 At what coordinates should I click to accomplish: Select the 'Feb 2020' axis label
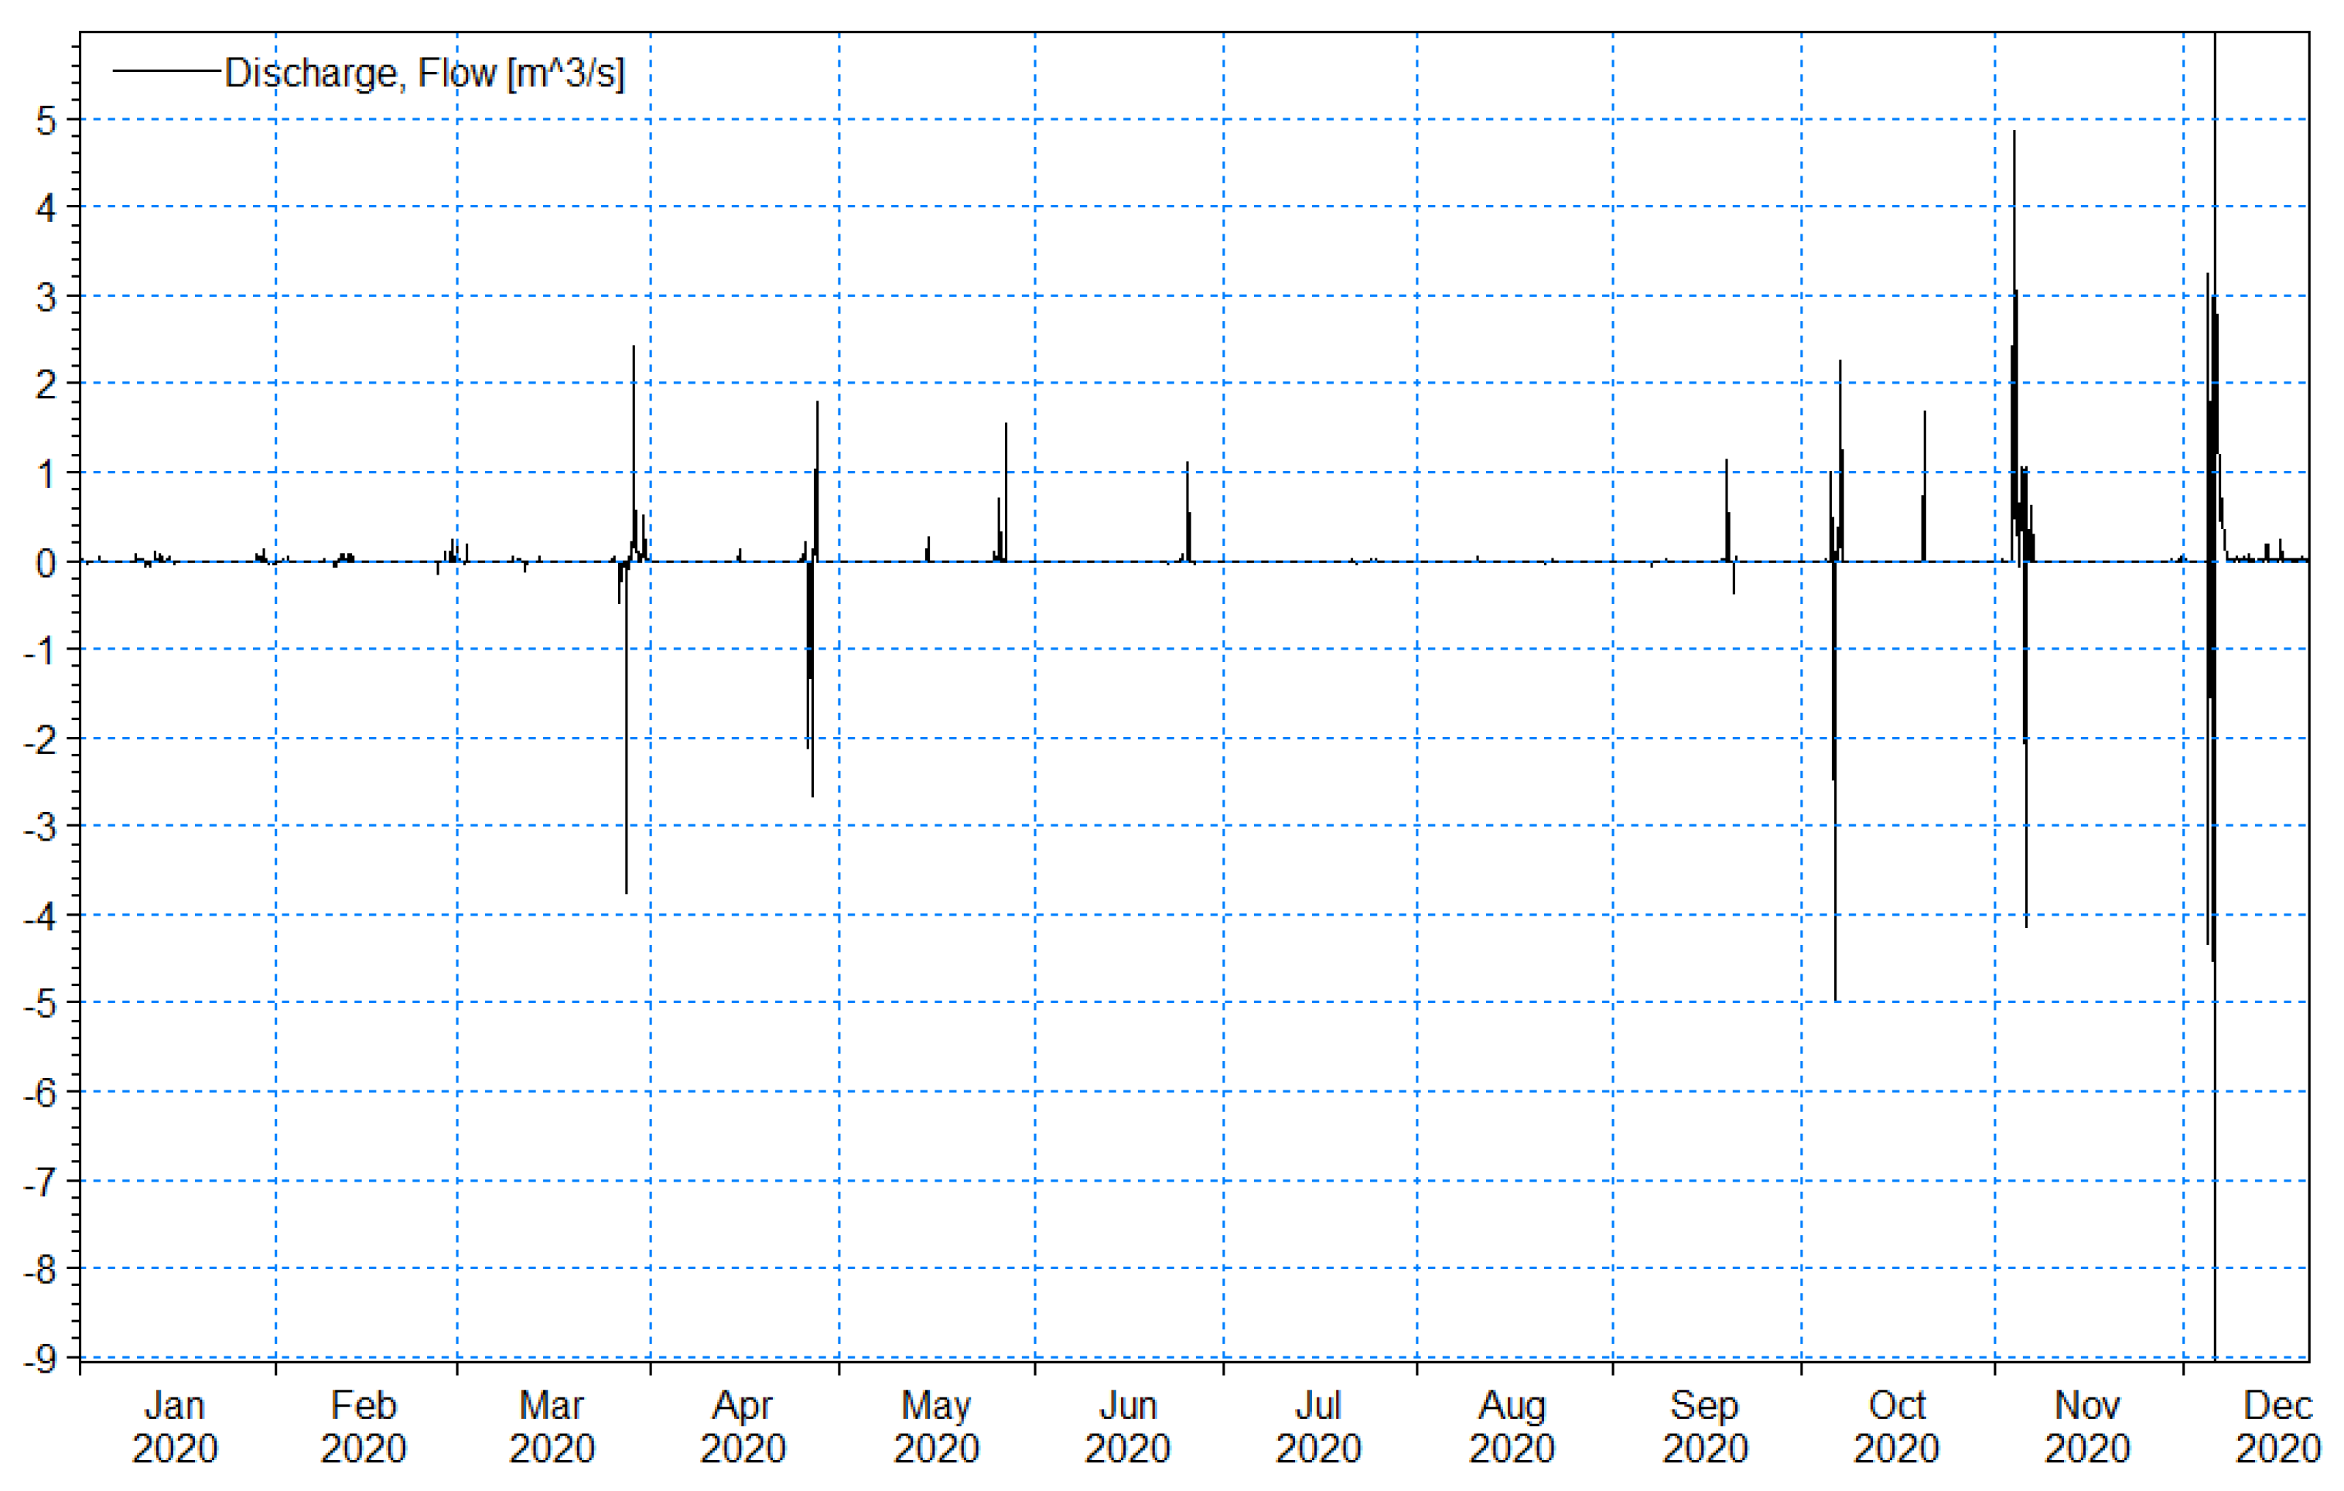pyautogui.click(x=364, y=1427)
